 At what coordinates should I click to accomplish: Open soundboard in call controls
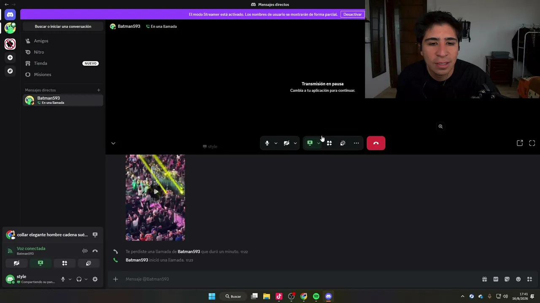pyautogui.click(x=343, y=143)
